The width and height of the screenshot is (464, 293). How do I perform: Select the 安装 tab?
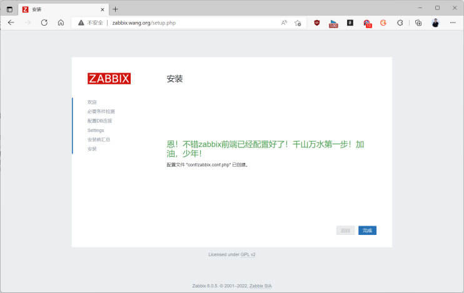click(63, 9)
